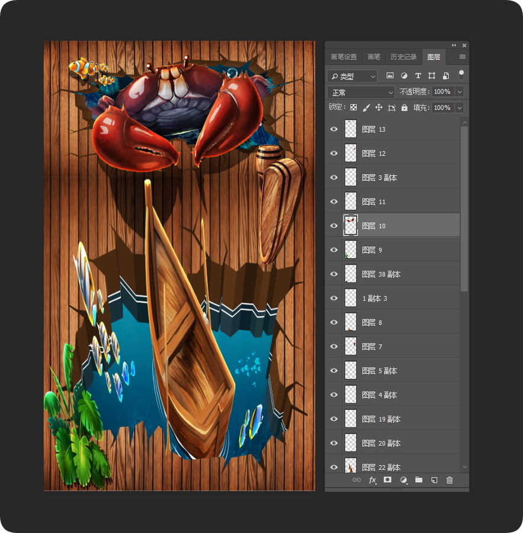Image resolution: width=523 pixels, height=533 pixels.
Task: Hide layer 图层 8
Action: (x=334, y=322)
